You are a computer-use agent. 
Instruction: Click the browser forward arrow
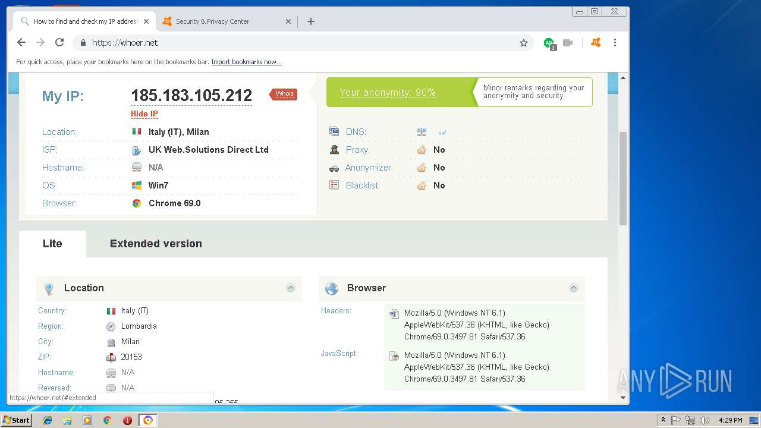(x=40, y=42)
